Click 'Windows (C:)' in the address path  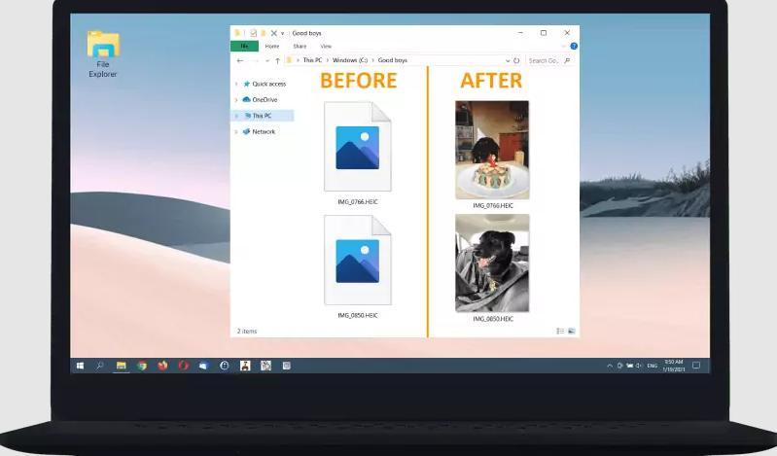click(350, 60)
